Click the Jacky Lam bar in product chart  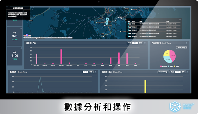click(x=61, y=57)
